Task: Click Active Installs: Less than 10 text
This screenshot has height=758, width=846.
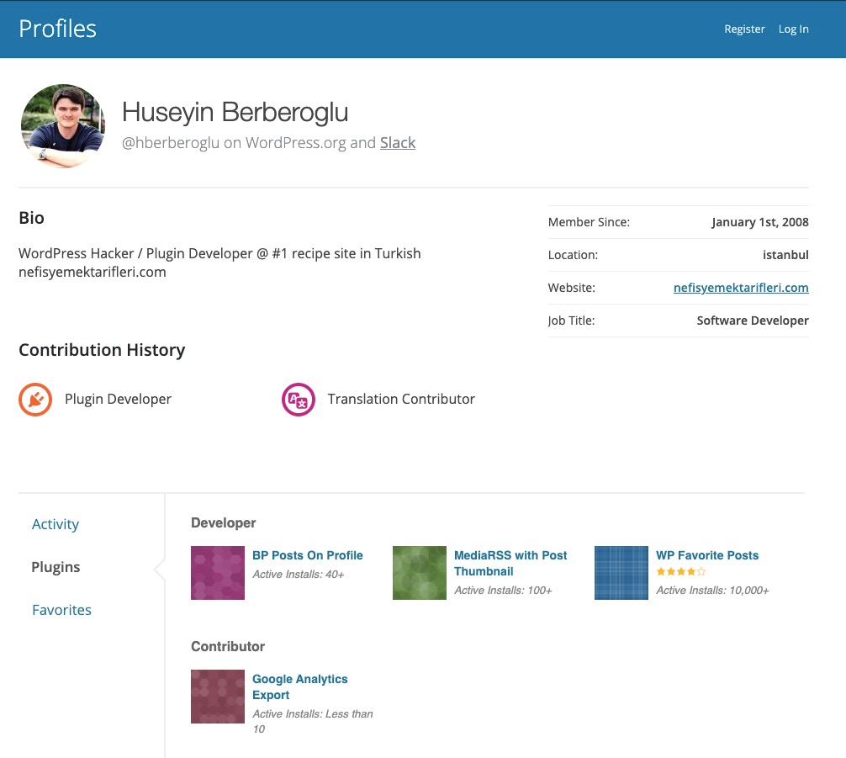Action: (313, 721)
